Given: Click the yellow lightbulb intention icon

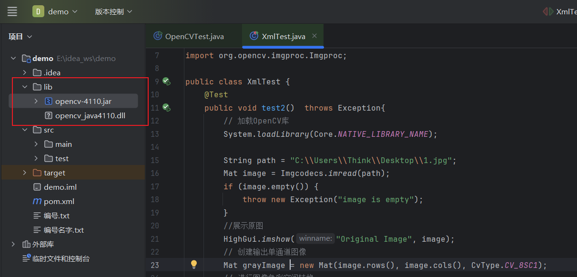Looking at the screenshot, I should coord(194,265).
